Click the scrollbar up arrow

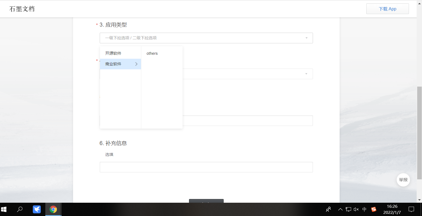coord(419,4)
